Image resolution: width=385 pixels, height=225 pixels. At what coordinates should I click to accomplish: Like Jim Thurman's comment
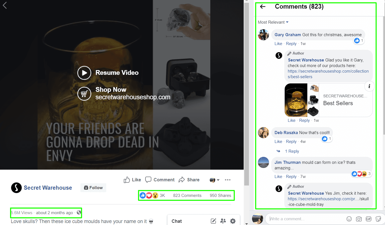tap(278, 177)
